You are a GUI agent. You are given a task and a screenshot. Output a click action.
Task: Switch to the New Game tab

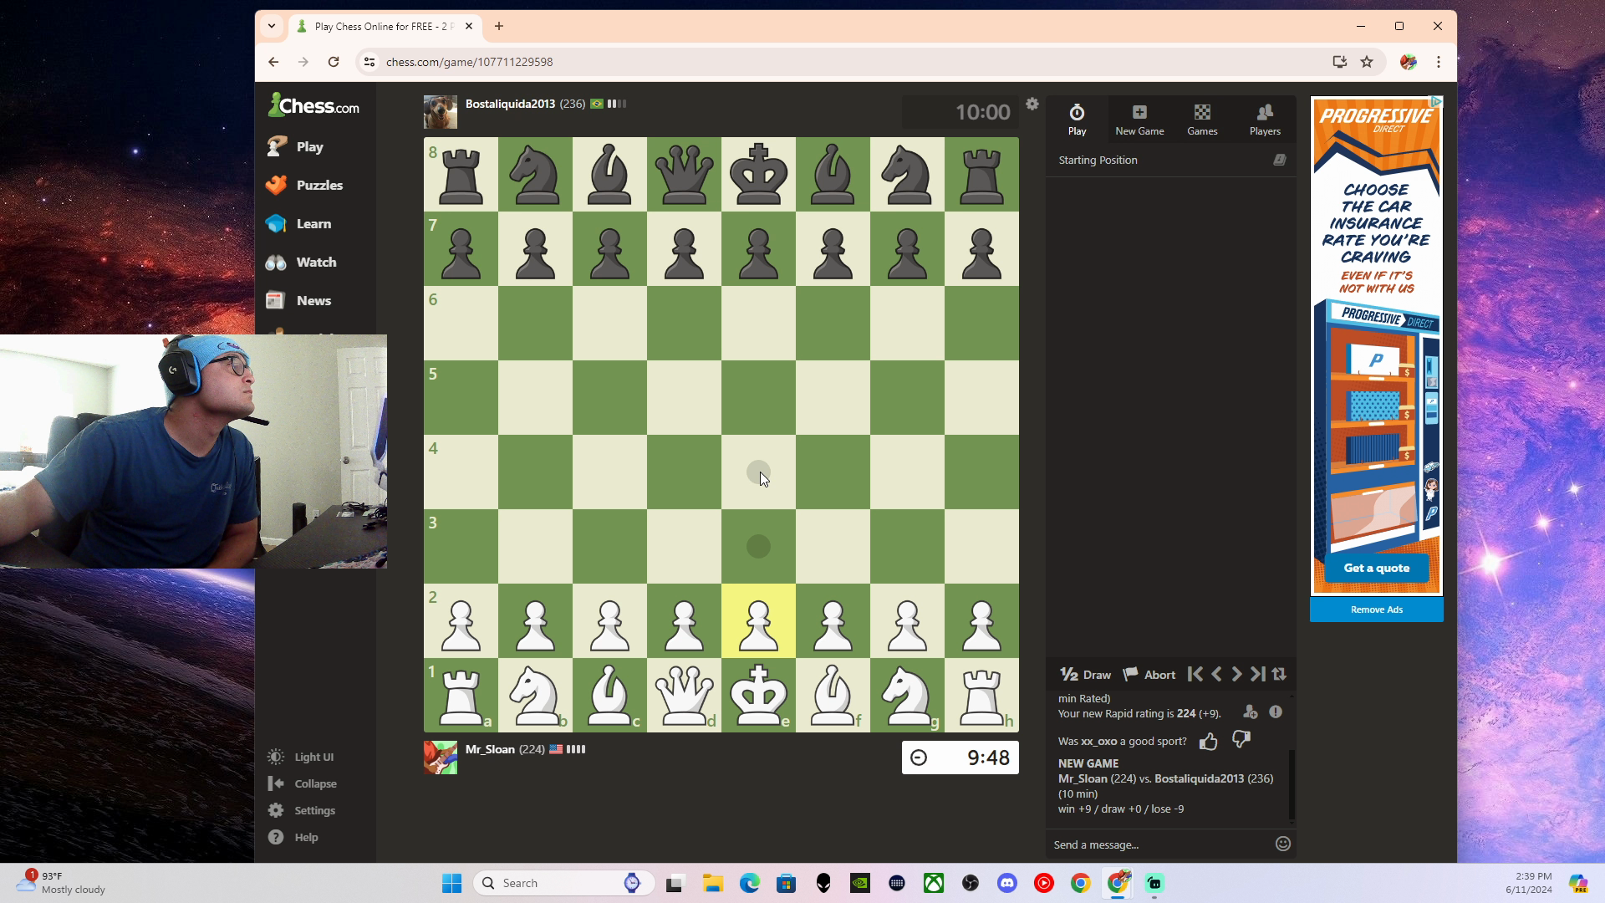(1139, 119)
